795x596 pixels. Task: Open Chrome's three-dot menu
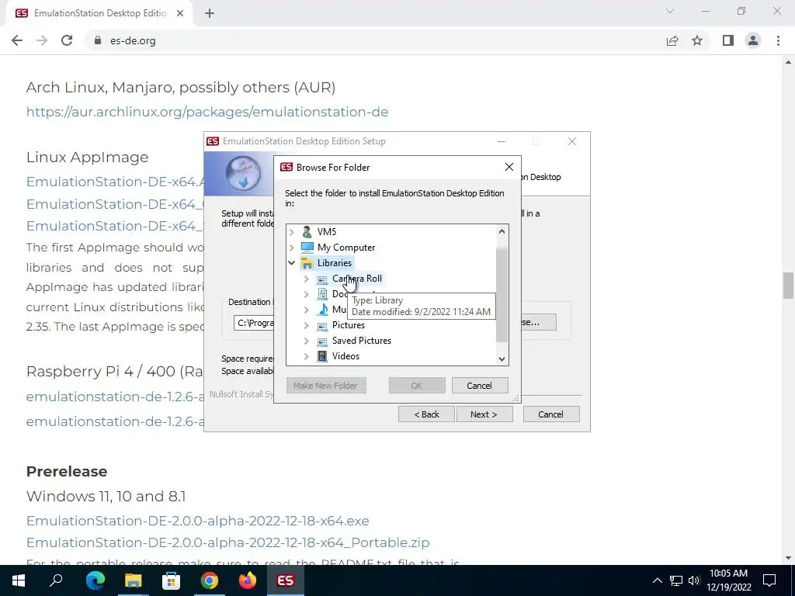pos(778,40)
